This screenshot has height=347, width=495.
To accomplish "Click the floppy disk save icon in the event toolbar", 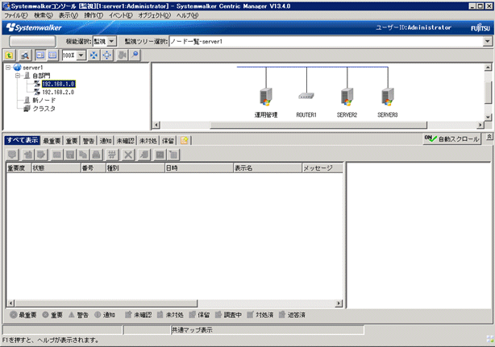I will (70, 155).
